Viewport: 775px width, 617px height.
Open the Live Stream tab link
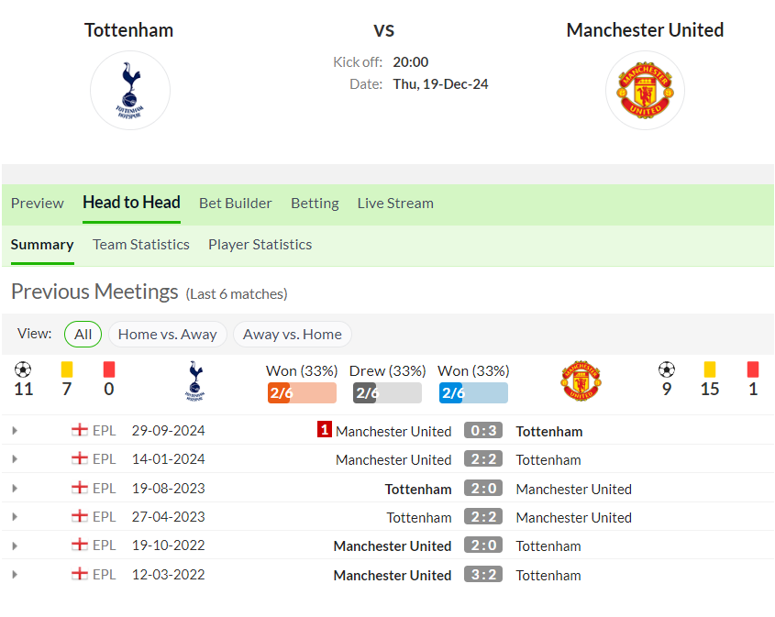click(x=395, y=203)
